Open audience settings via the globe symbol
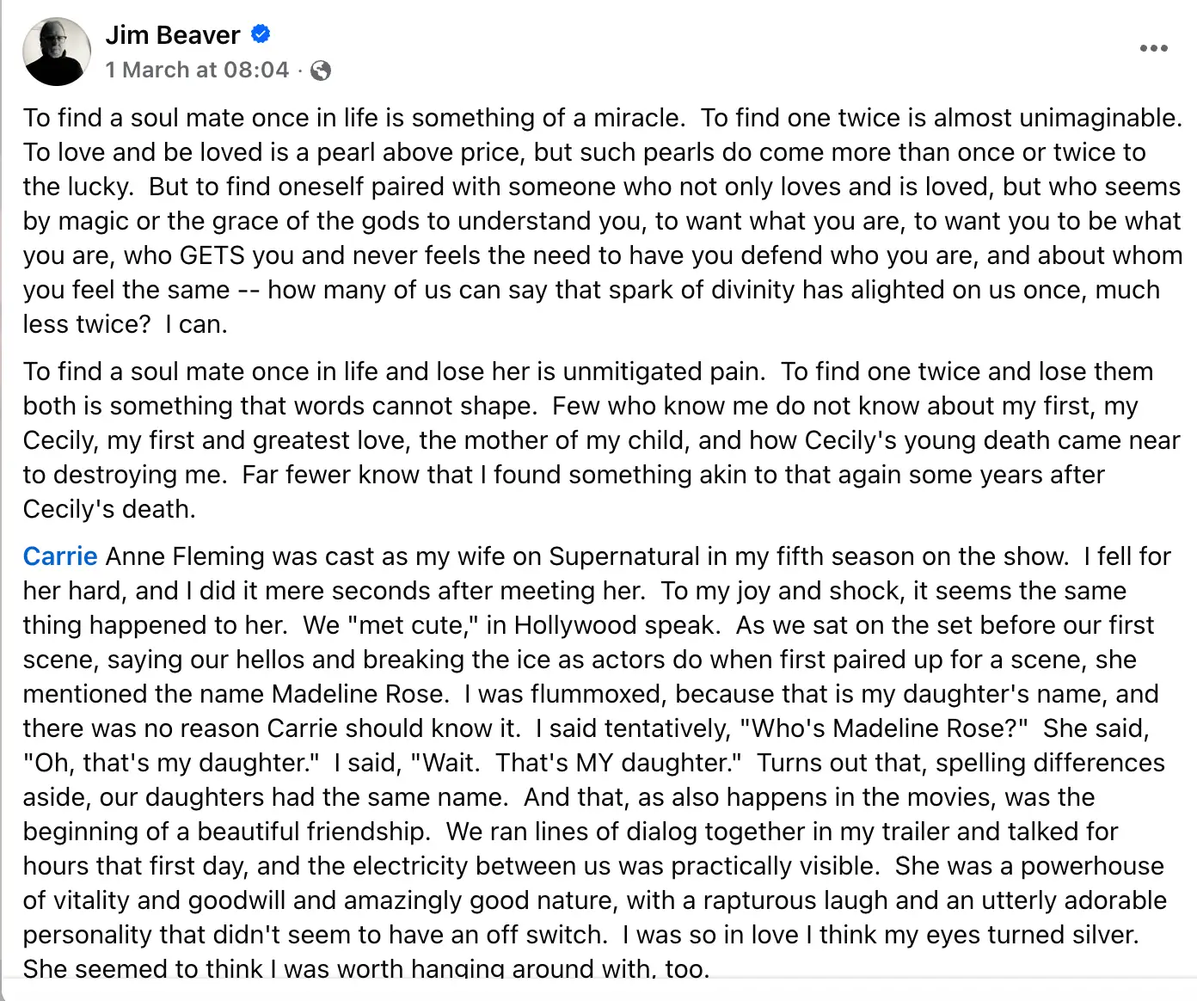This screenshot has width=1197, height=1001. coord(320,71)
